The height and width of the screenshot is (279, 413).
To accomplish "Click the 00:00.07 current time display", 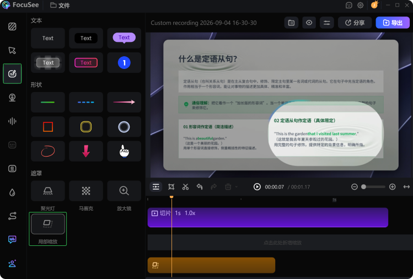I will pos(274,187).
